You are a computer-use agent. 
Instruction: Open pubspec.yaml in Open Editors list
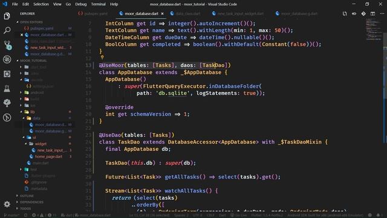pos(42,28)
